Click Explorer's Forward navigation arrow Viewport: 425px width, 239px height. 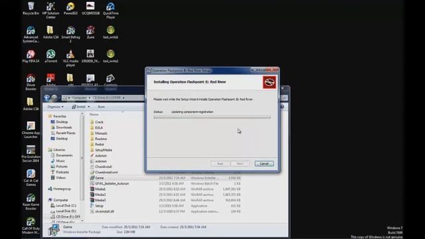tap(54, 98)
